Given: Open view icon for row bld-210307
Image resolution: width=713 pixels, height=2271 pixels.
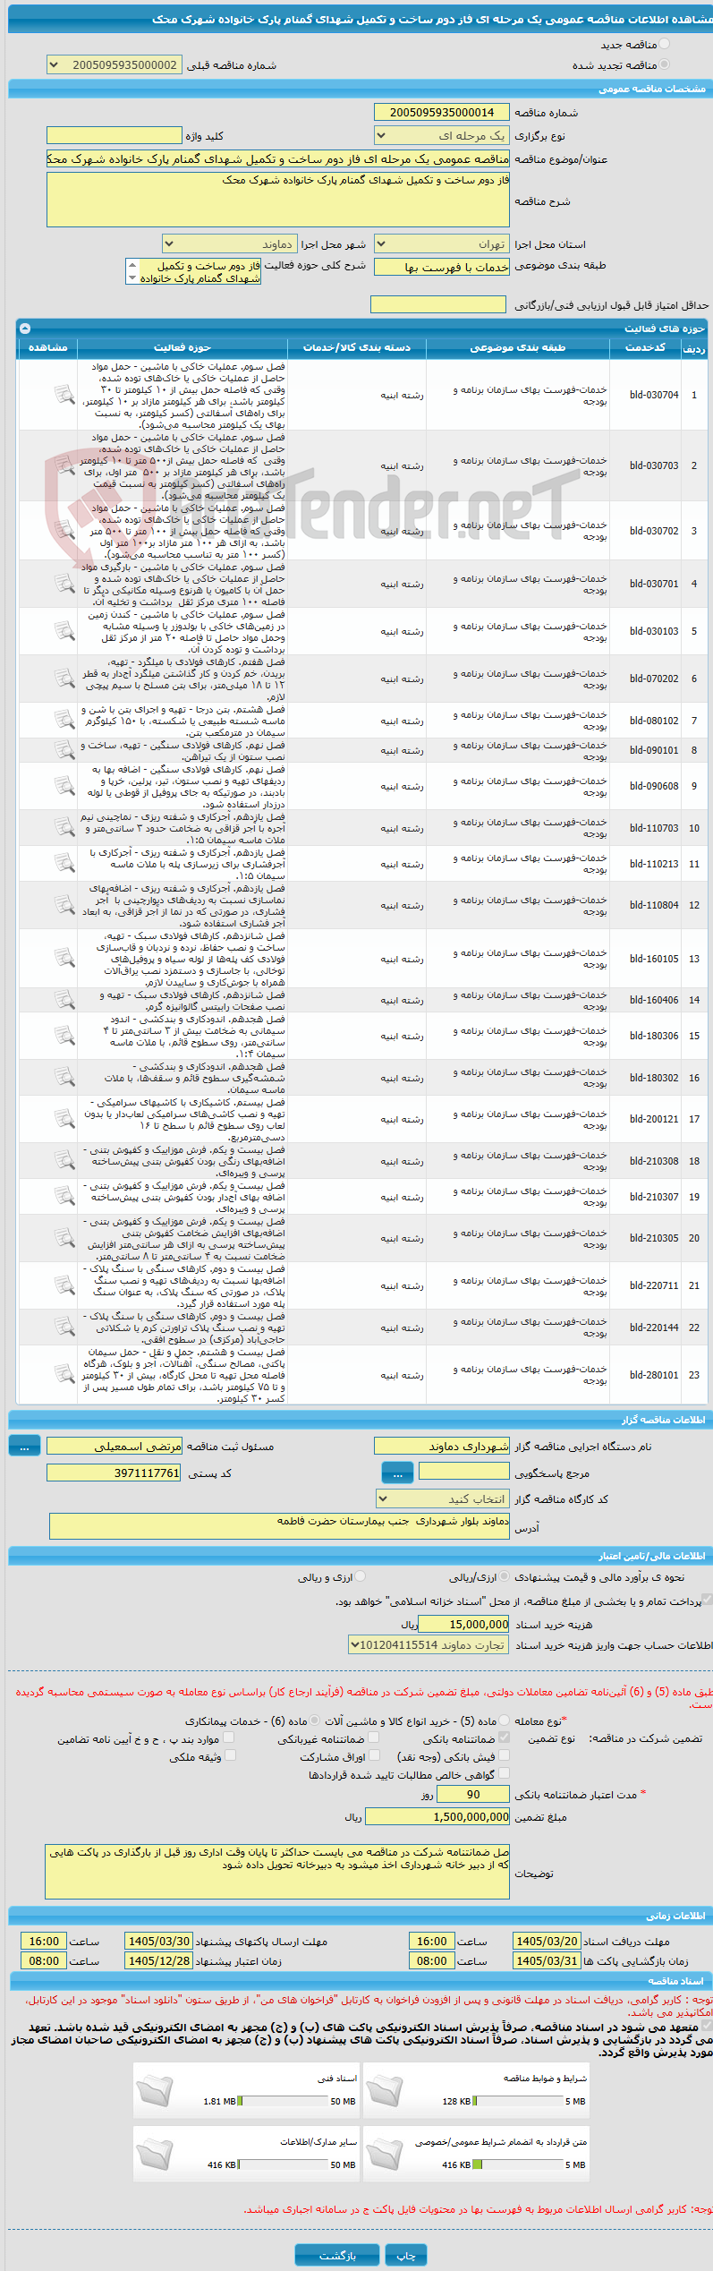Looking at the screenshot, I should point(64,1197).
